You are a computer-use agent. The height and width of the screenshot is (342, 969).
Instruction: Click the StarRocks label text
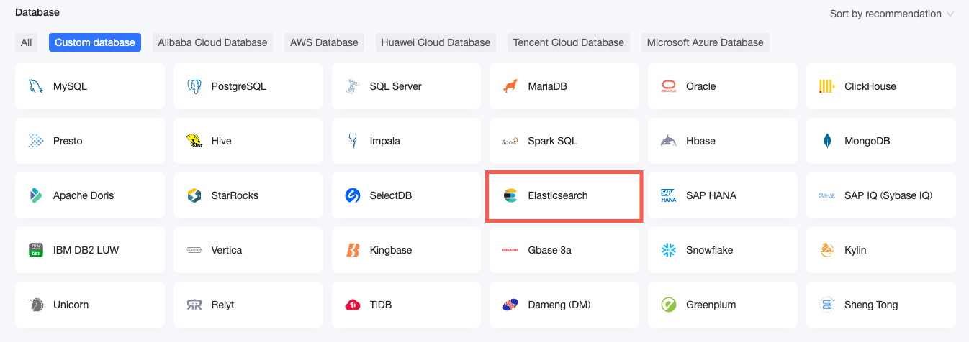tap(235, 195)
